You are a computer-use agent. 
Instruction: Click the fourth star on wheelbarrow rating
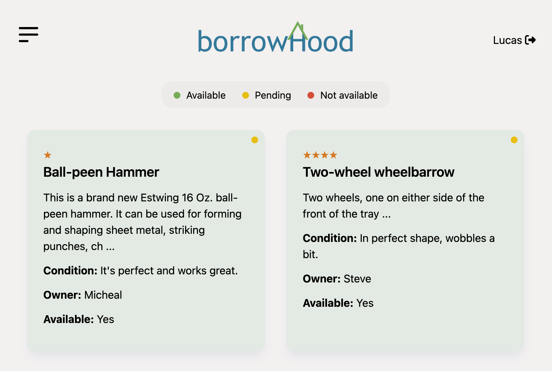click(x=334, y=155)
